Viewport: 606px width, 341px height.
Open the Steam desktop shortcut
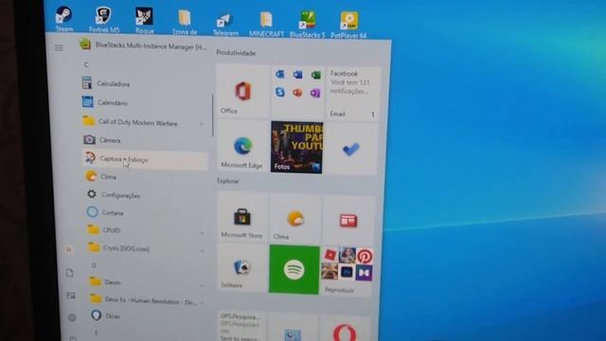tap(63, 19)
